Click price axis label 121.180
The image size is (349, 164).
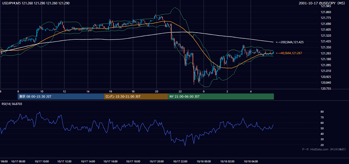[x=326, y=59]
